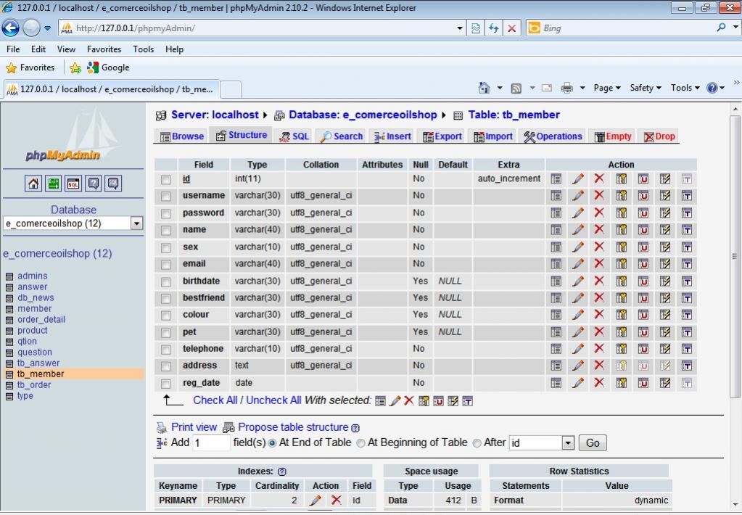Click the primary key icon for password row
This screenshot has height=515, width=742.
[x=622, y=213]
